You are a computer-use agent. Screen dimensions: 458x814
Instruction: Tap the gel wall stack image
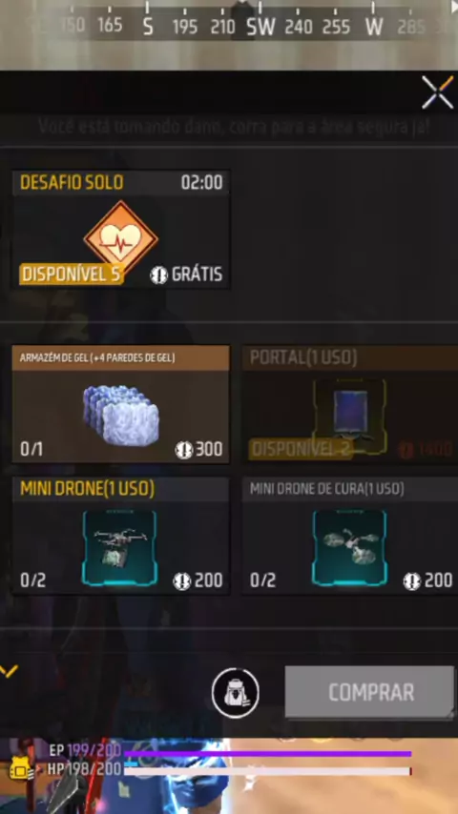tap(121, 415)
